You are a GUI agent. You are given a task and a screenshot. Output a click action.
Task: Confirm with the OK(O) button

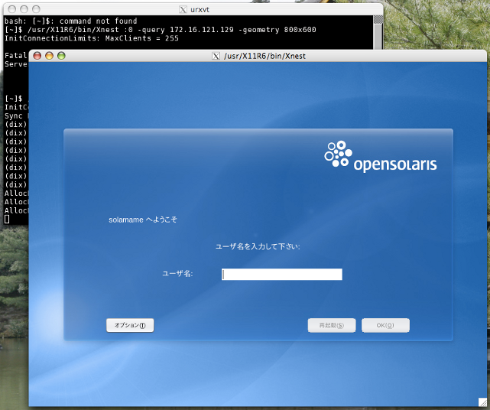(385, 325)
